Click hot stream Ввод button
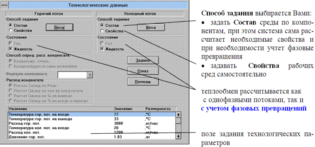This screenshot has height=147, width=315. pos(59,27)
